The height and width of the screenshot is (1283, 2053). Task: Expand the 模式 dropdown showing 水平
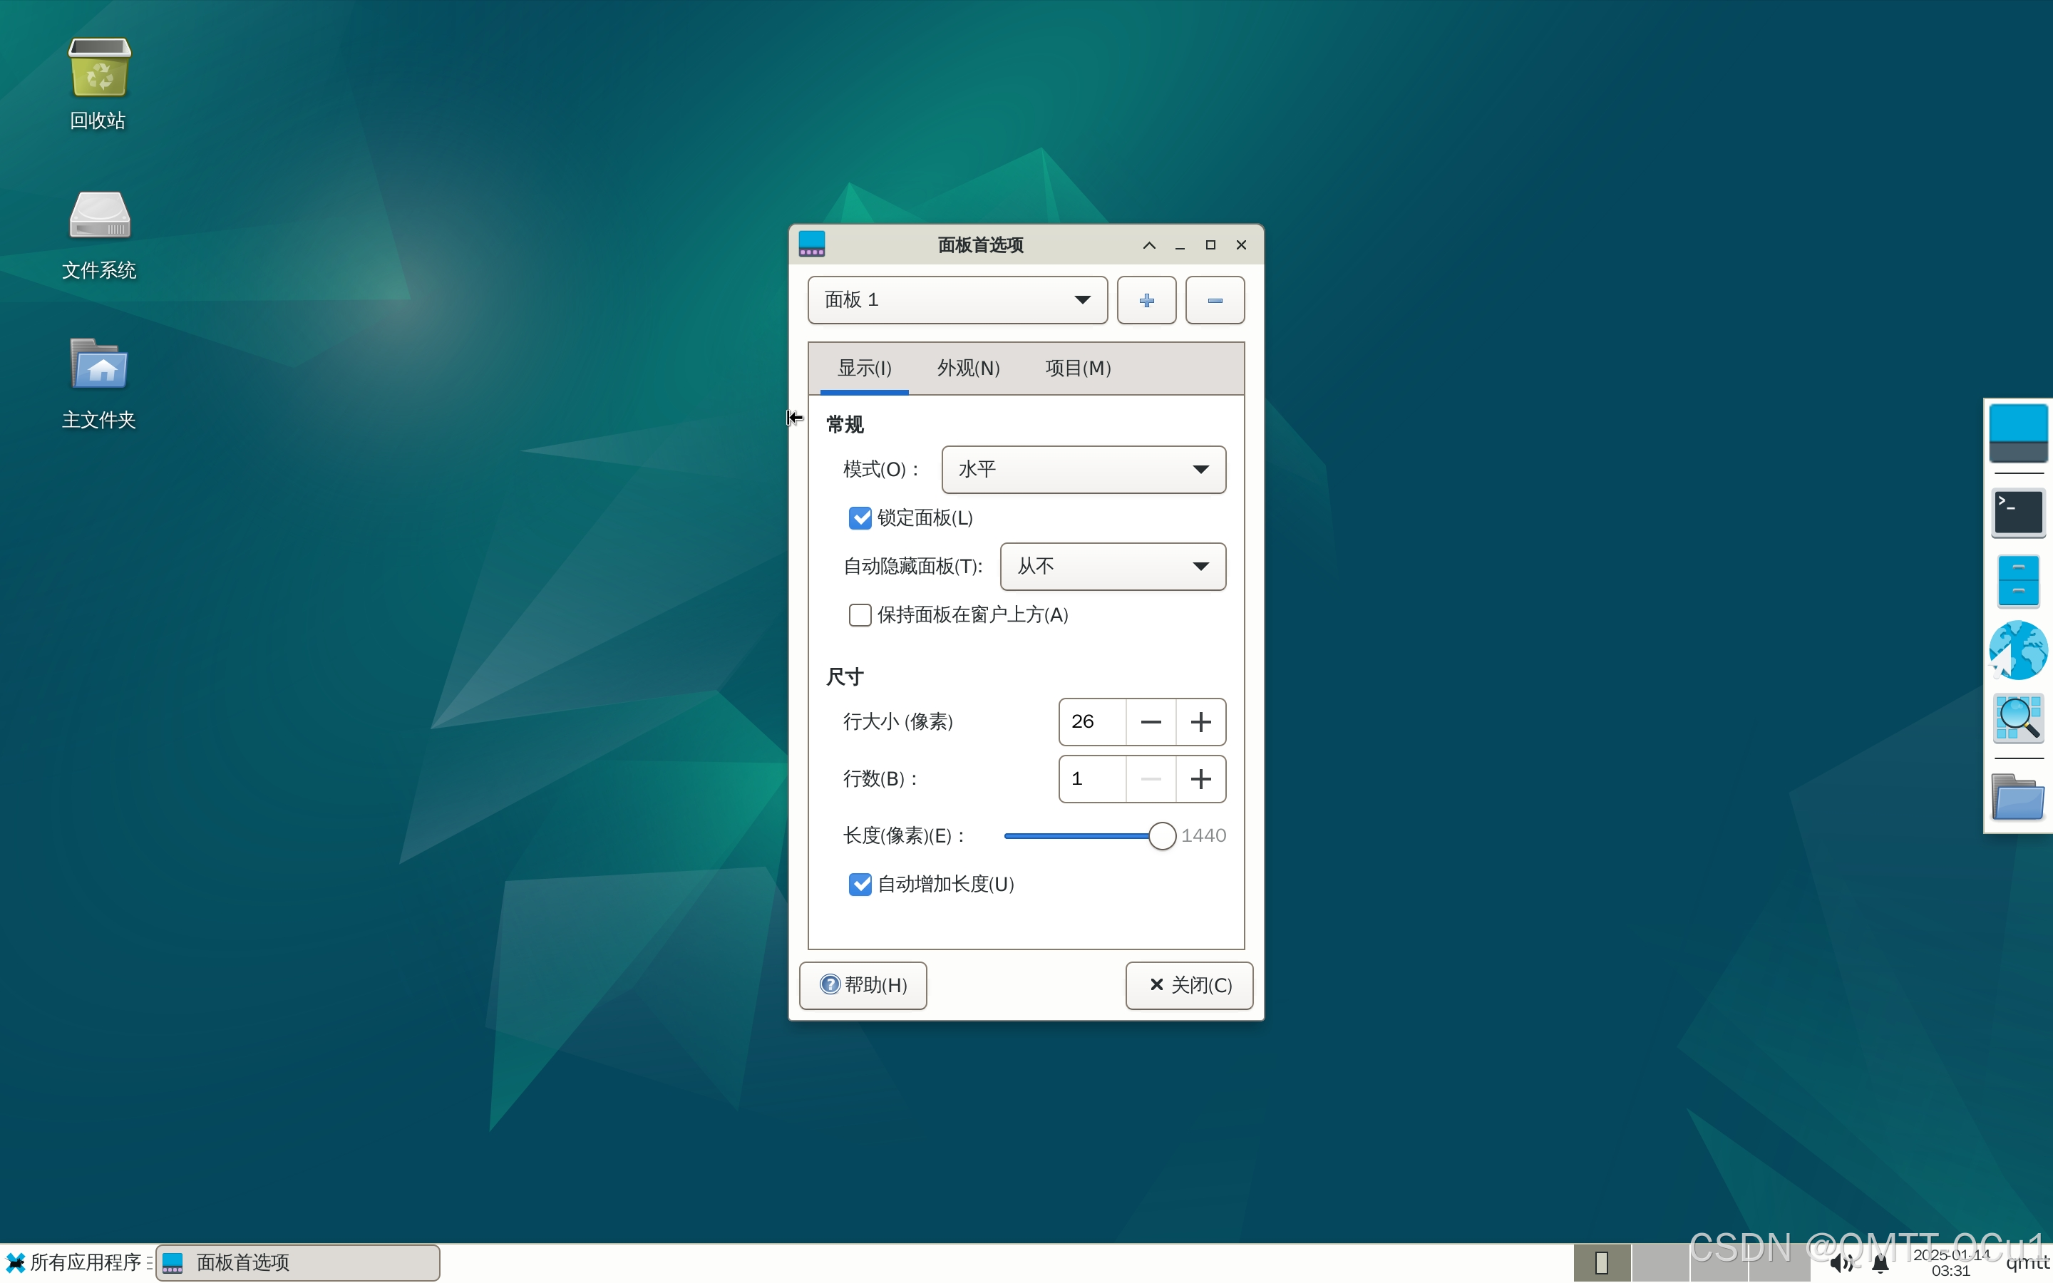pos(1083,470)
